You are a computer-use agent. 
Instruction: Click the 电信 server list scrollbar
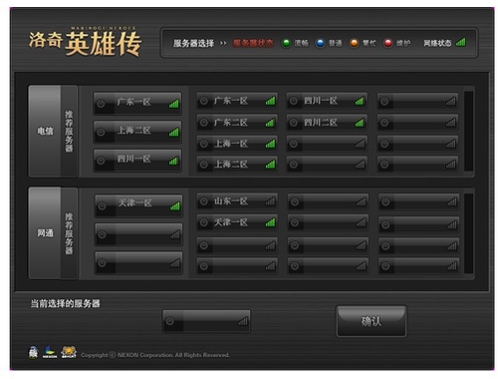pos(468,131)
